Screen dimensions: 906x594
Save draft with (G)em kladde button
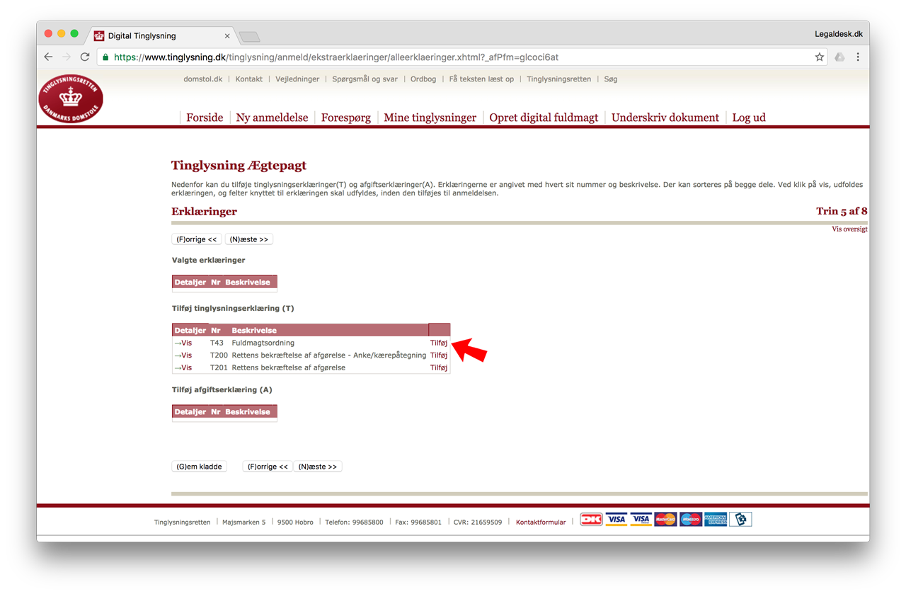pos(199,467)
